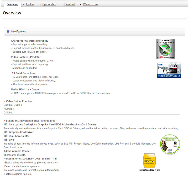Click "Support in-game video recording." line
Viewport: 189px width, 177px height.
[29, 44]
